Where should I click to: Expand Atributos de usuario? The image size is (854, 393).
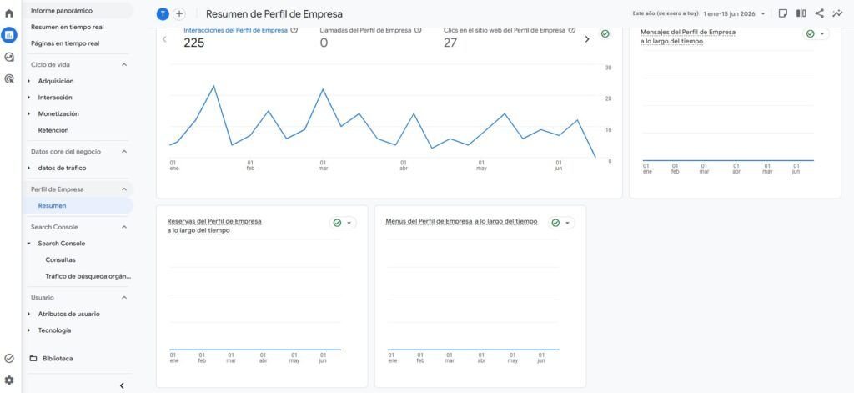click(x=29, y=314)
